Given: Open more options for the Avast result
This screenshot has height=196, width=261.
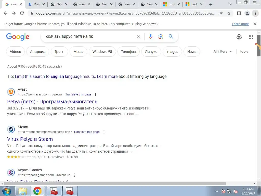Looking at the screenshot, I should coord(96,94).
